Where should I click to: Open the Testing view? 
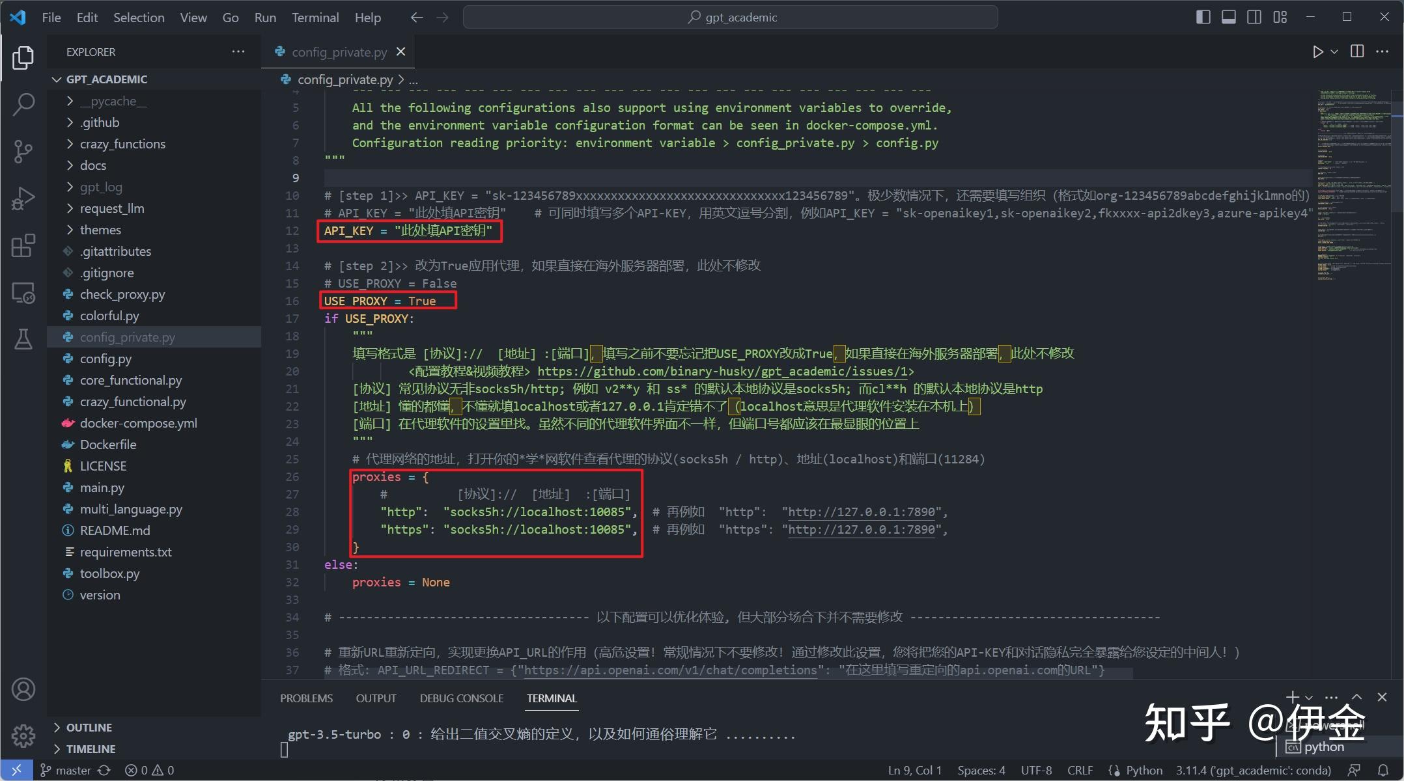point(23,339)
